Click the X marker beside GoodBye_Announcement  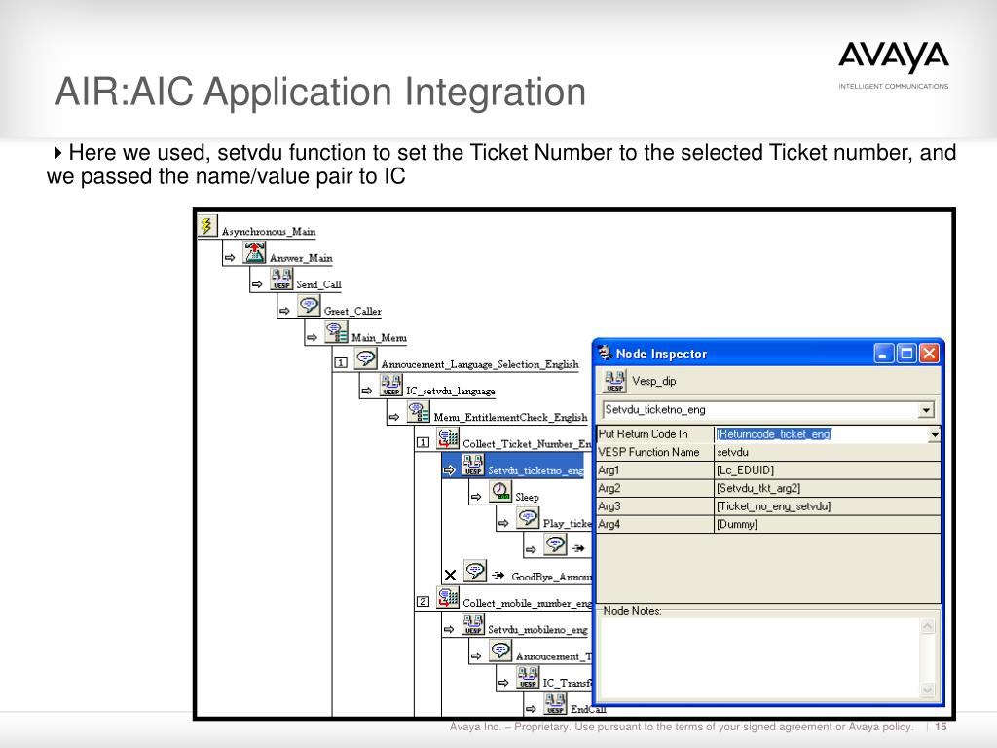(450, 575)
